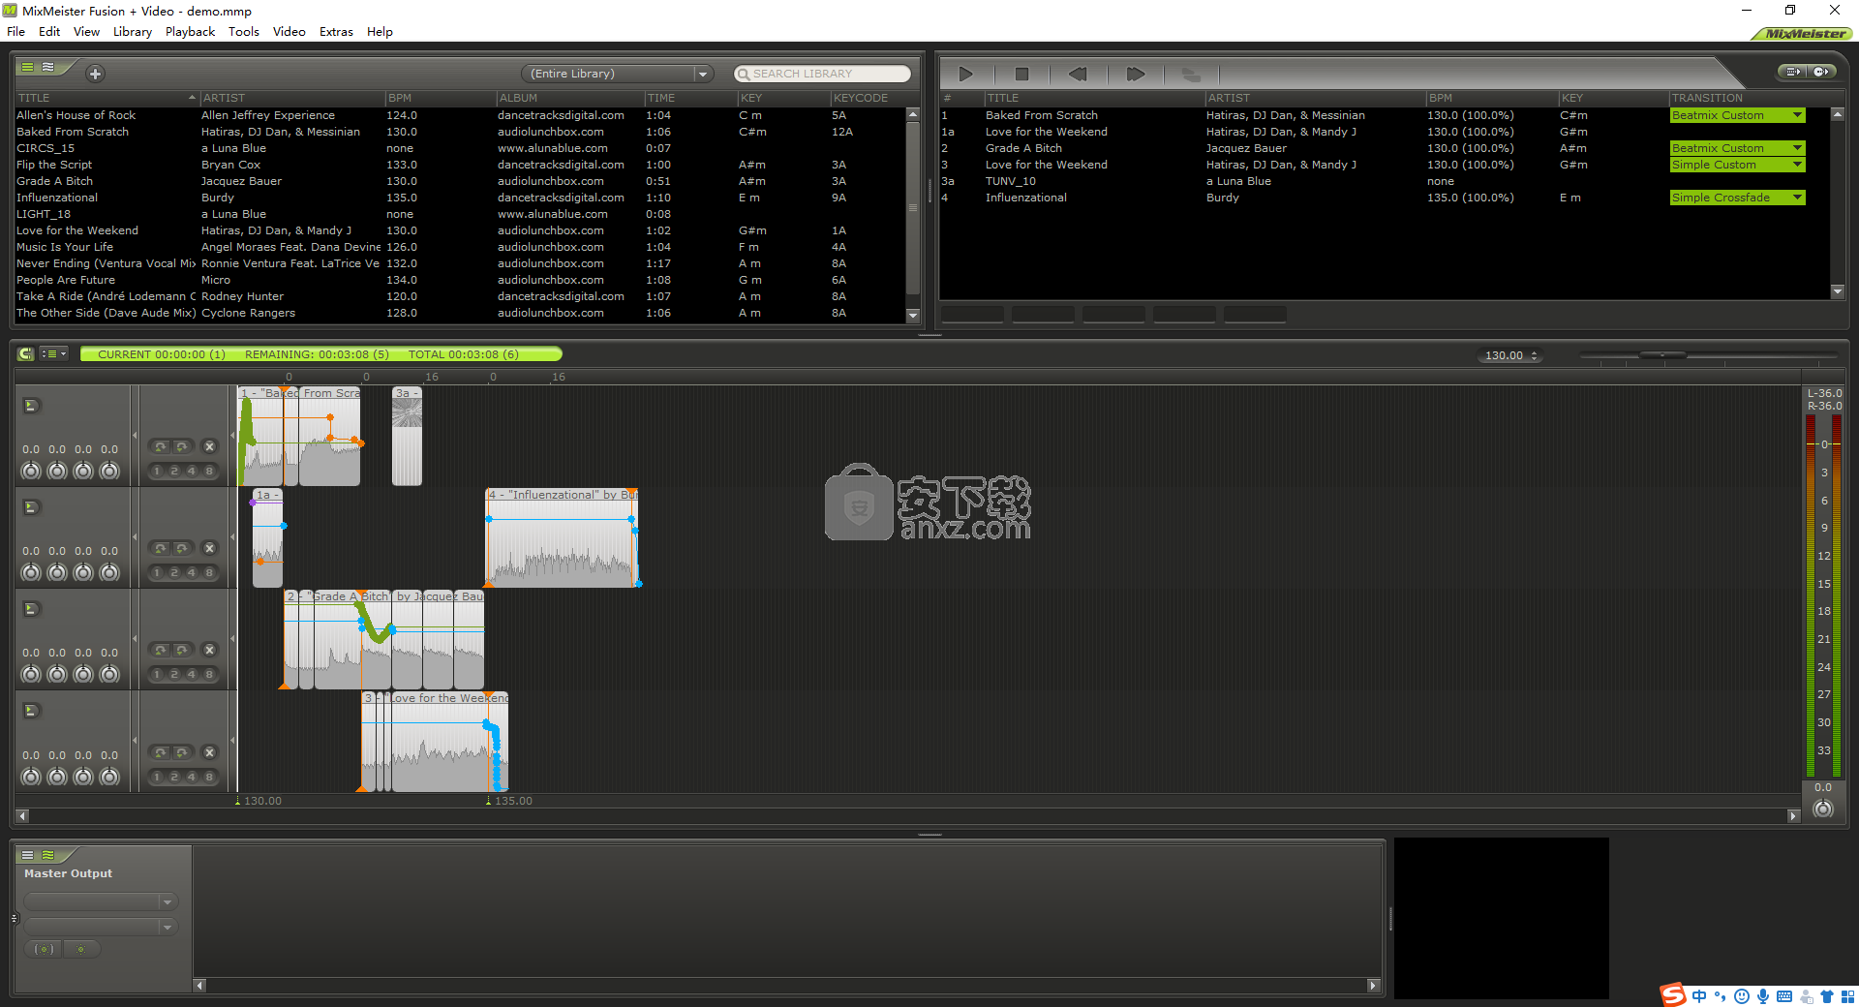Open the Playback menu
Image resolution: width=1859 pixels, height=1007 pixels.
coord(190,32)
